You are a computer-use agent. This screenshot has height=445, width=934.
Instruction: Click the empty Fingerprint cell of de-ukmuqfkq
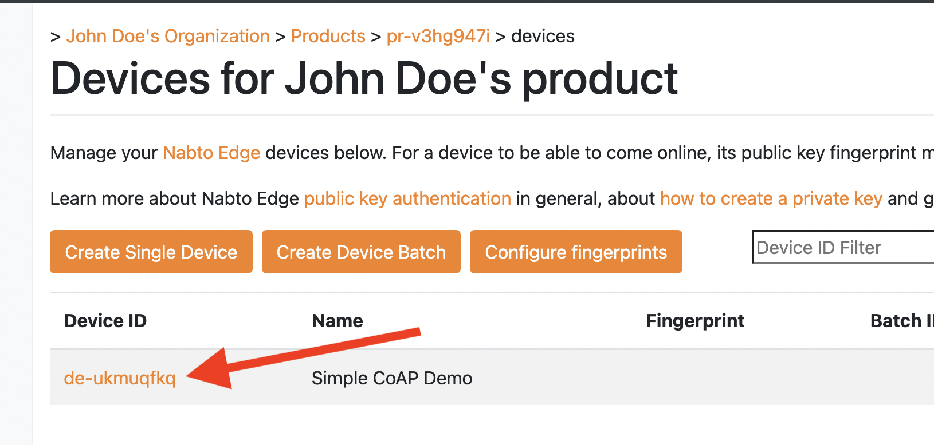click(695, 378)
